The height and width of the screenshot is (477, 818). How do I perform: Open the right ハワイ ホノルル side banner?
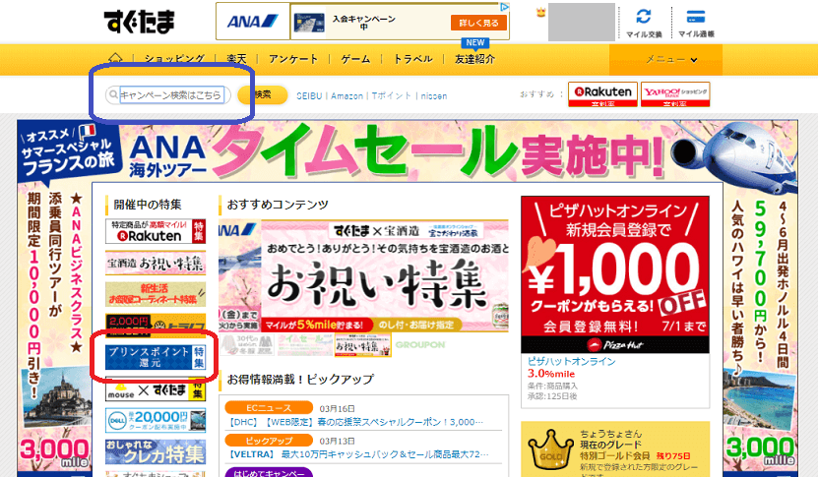[761, 328]
